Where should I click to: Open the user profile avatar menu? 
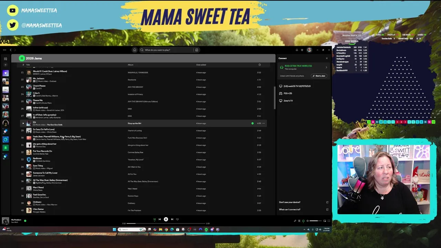coord(309,50)
